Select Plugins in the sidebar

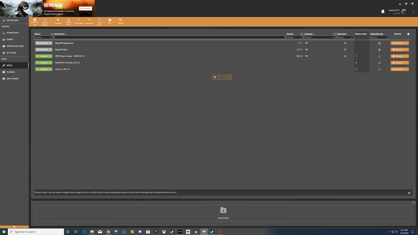coord(14,72)
